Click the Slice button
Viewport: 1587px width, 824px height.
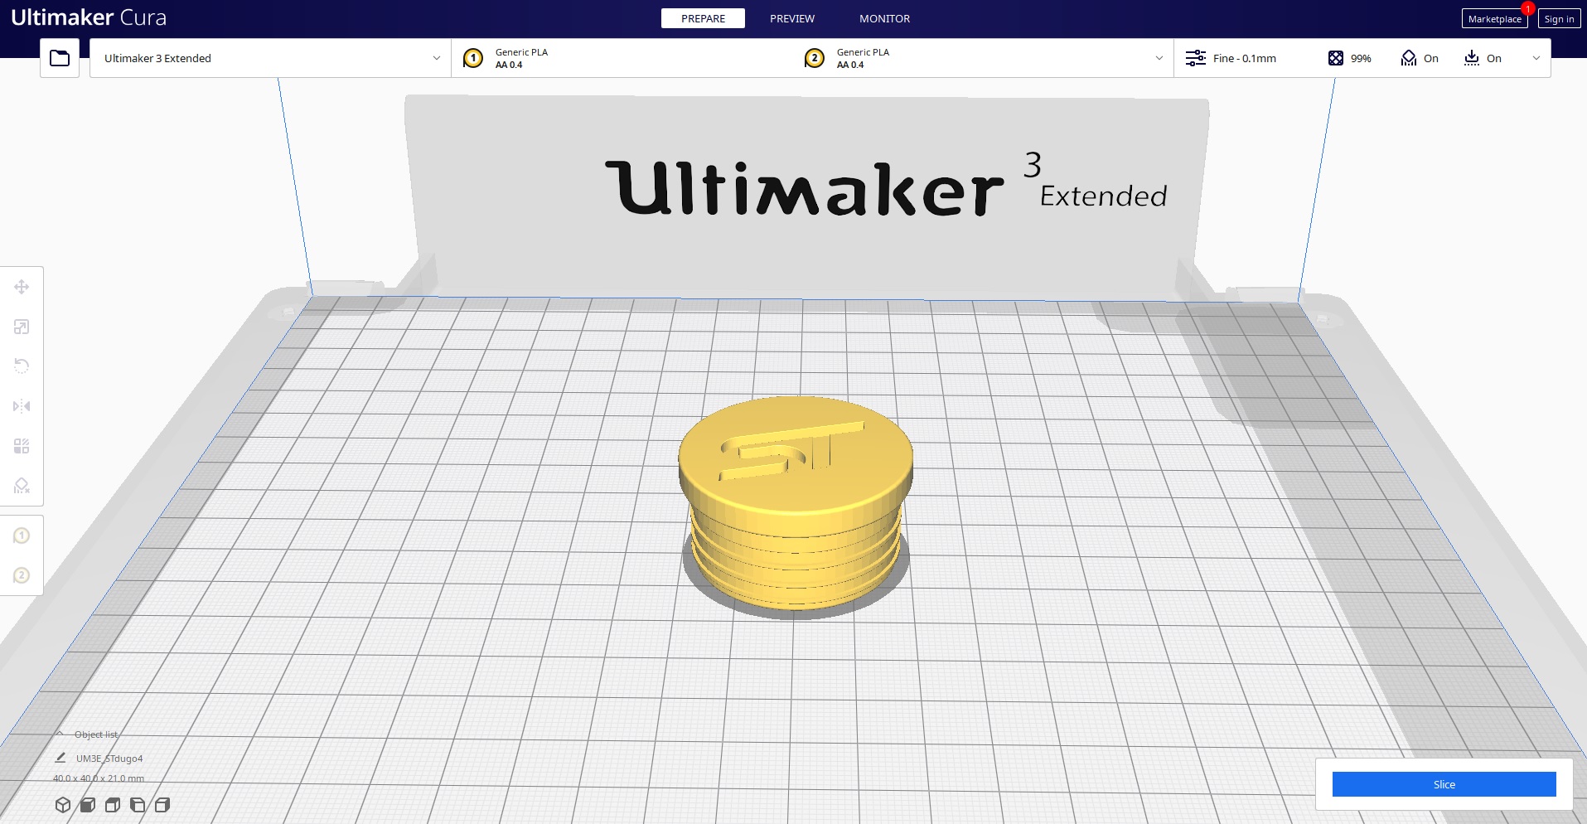point(1444,784)
